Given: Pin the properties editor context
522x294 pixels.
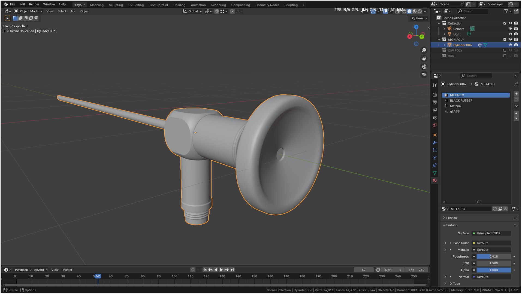Looking at the screenshot, I should pyautogui.click(x=516, y=84).
